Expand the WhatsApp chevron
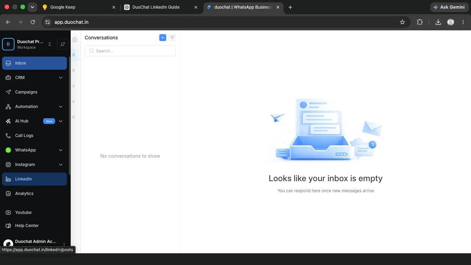The height and width of the screenshot is (265, 471). [61, 150]
